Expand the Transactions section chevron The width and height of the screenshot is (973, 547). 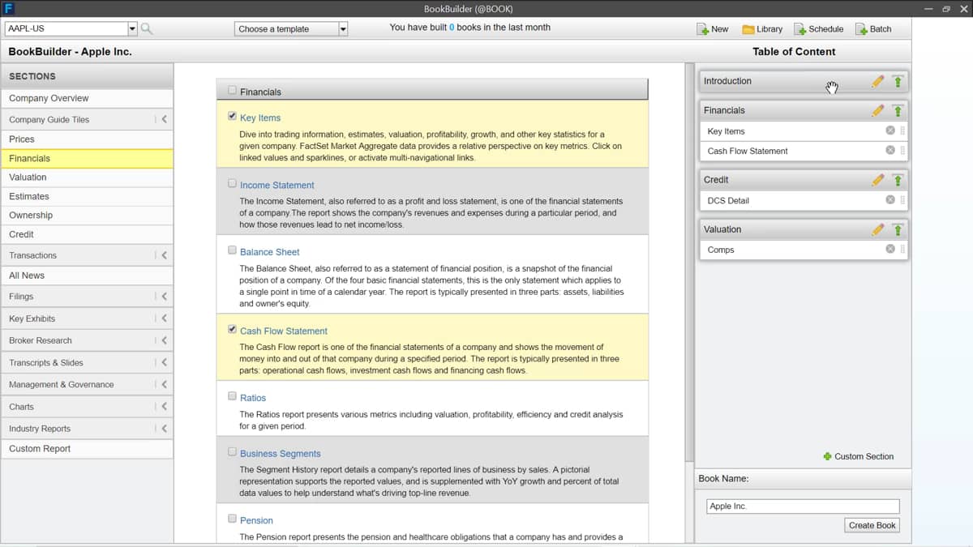pyautogui.click(x=165, y=255)
